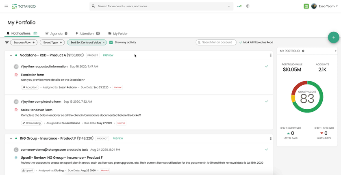Viewport: 341px width, 175px height.
Task: Click the PRODUCT badge on ING Group card
Action: 102,138
